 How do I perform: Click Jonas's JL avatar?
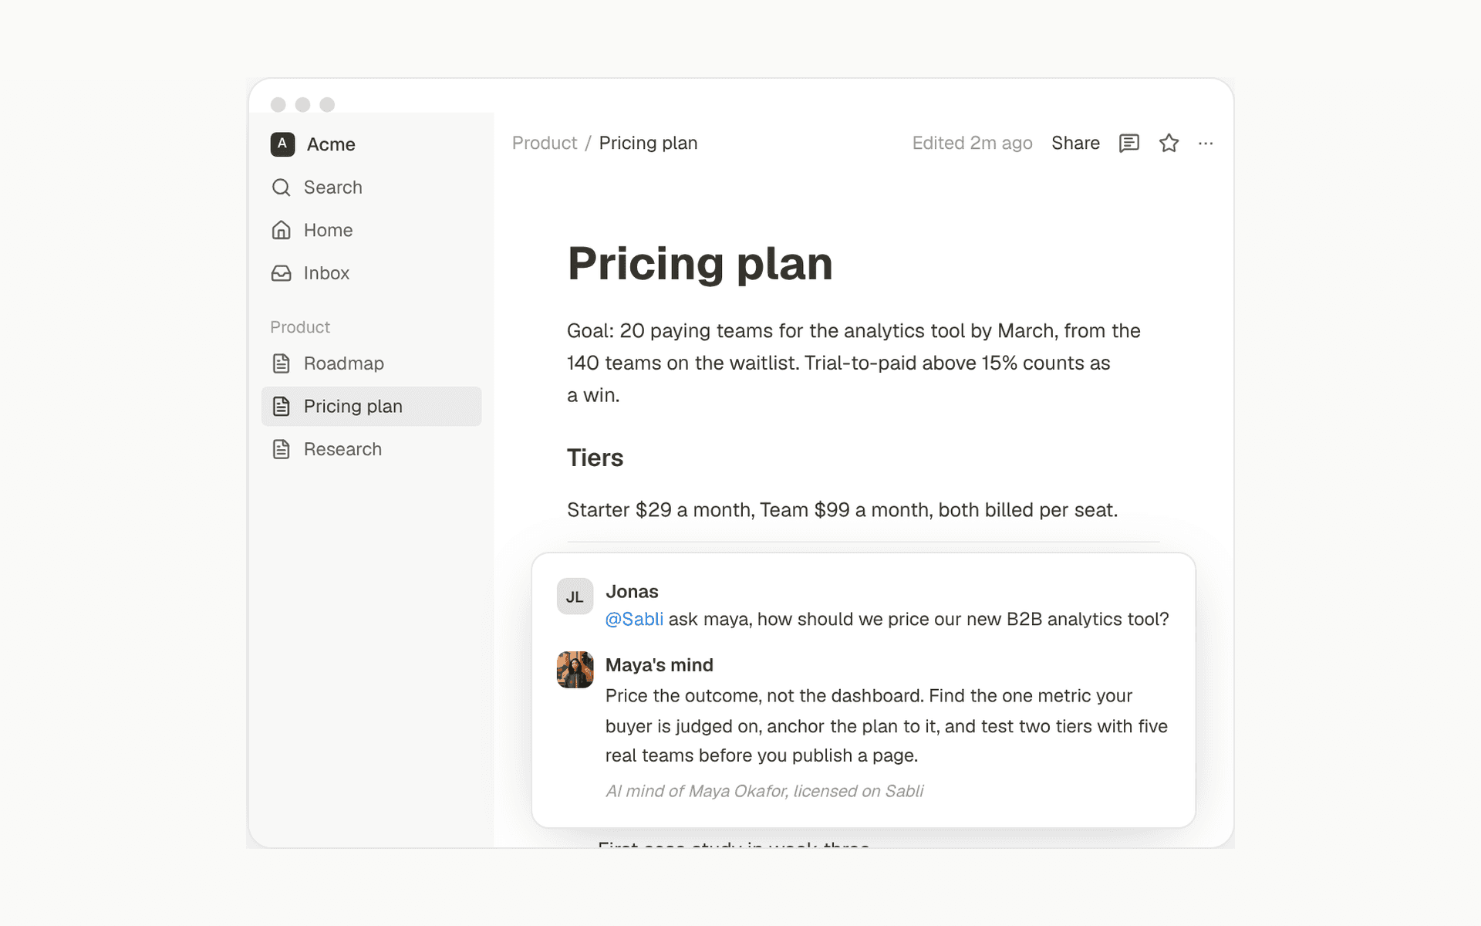(x=575, y=596)
